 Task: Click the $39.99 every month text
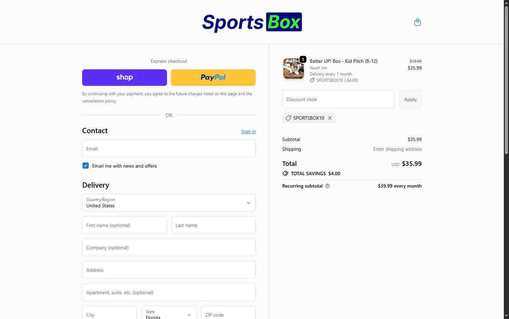click(400, 186)
